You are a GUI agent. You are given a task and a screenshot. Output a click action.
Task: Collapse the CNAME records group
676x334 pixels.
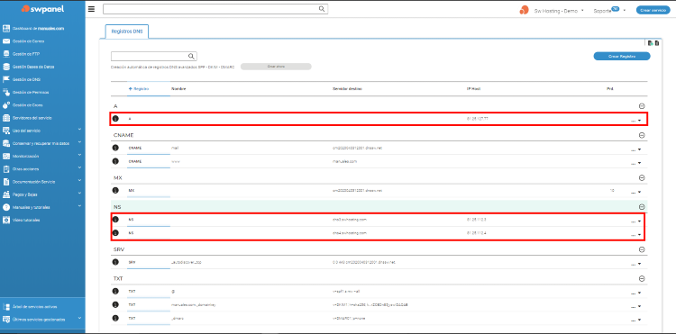pos(642,135)
